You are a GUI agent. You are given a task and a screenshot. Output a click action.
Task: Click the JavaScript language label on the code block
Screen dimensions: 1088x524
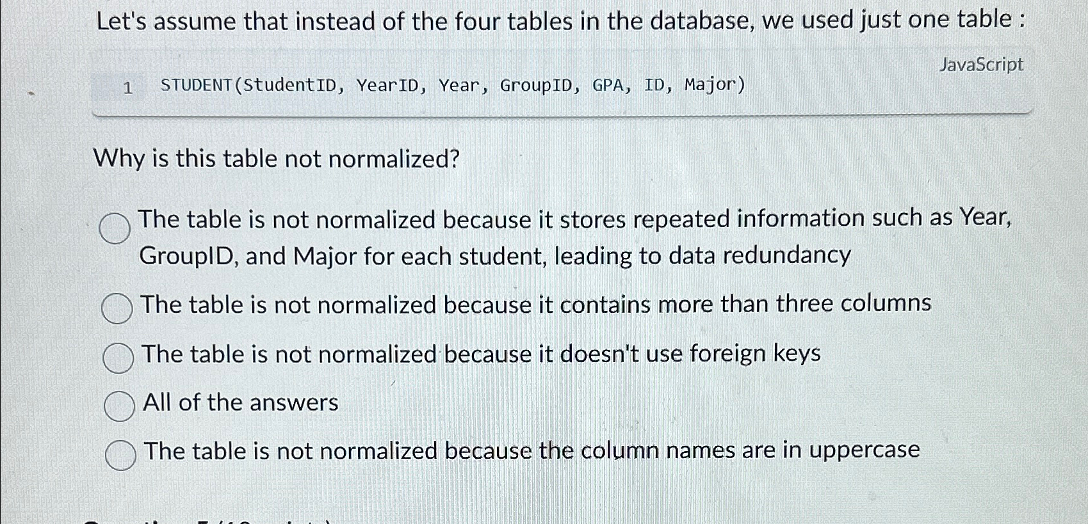(981, 65)
